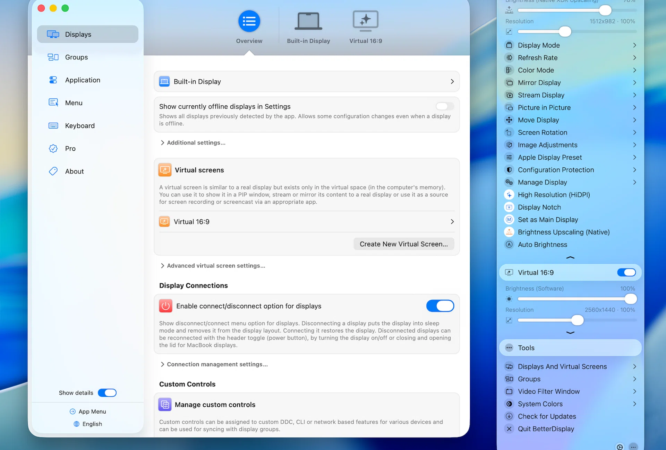666x450 pixels.
Task: Click the Tools ellipsis icon
Action: (509, 348)
